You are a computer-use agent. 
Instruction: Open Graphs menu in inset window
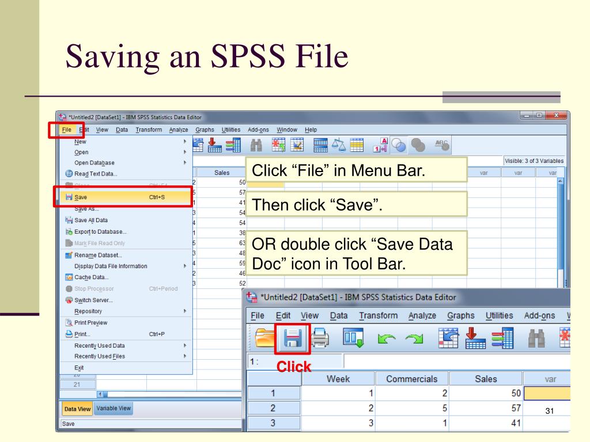(x=460, y=315)
